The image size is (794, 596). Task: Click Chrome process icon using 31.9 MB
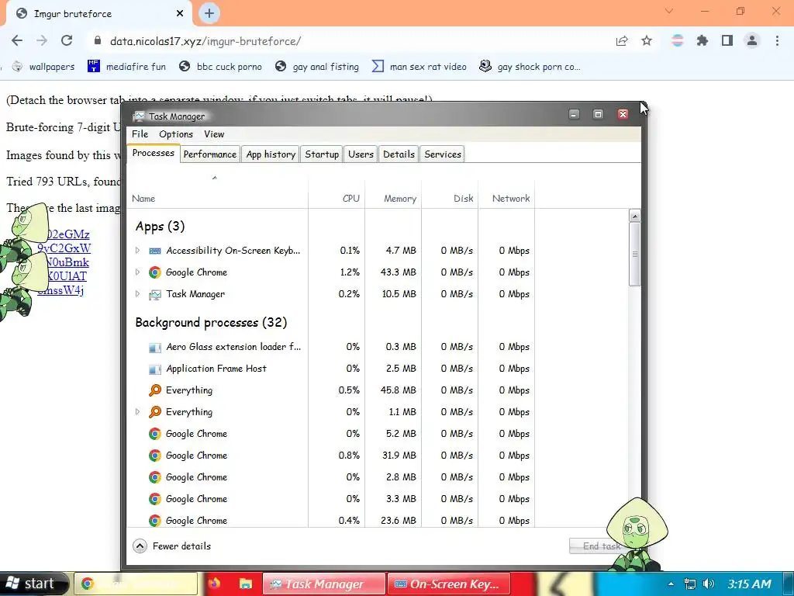pos(155,456)
